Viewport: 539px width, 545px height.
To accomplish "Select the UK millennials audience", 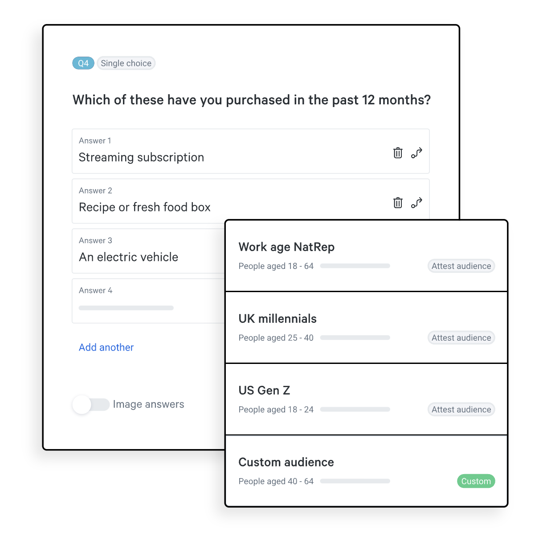I will [x=278, y=319].
